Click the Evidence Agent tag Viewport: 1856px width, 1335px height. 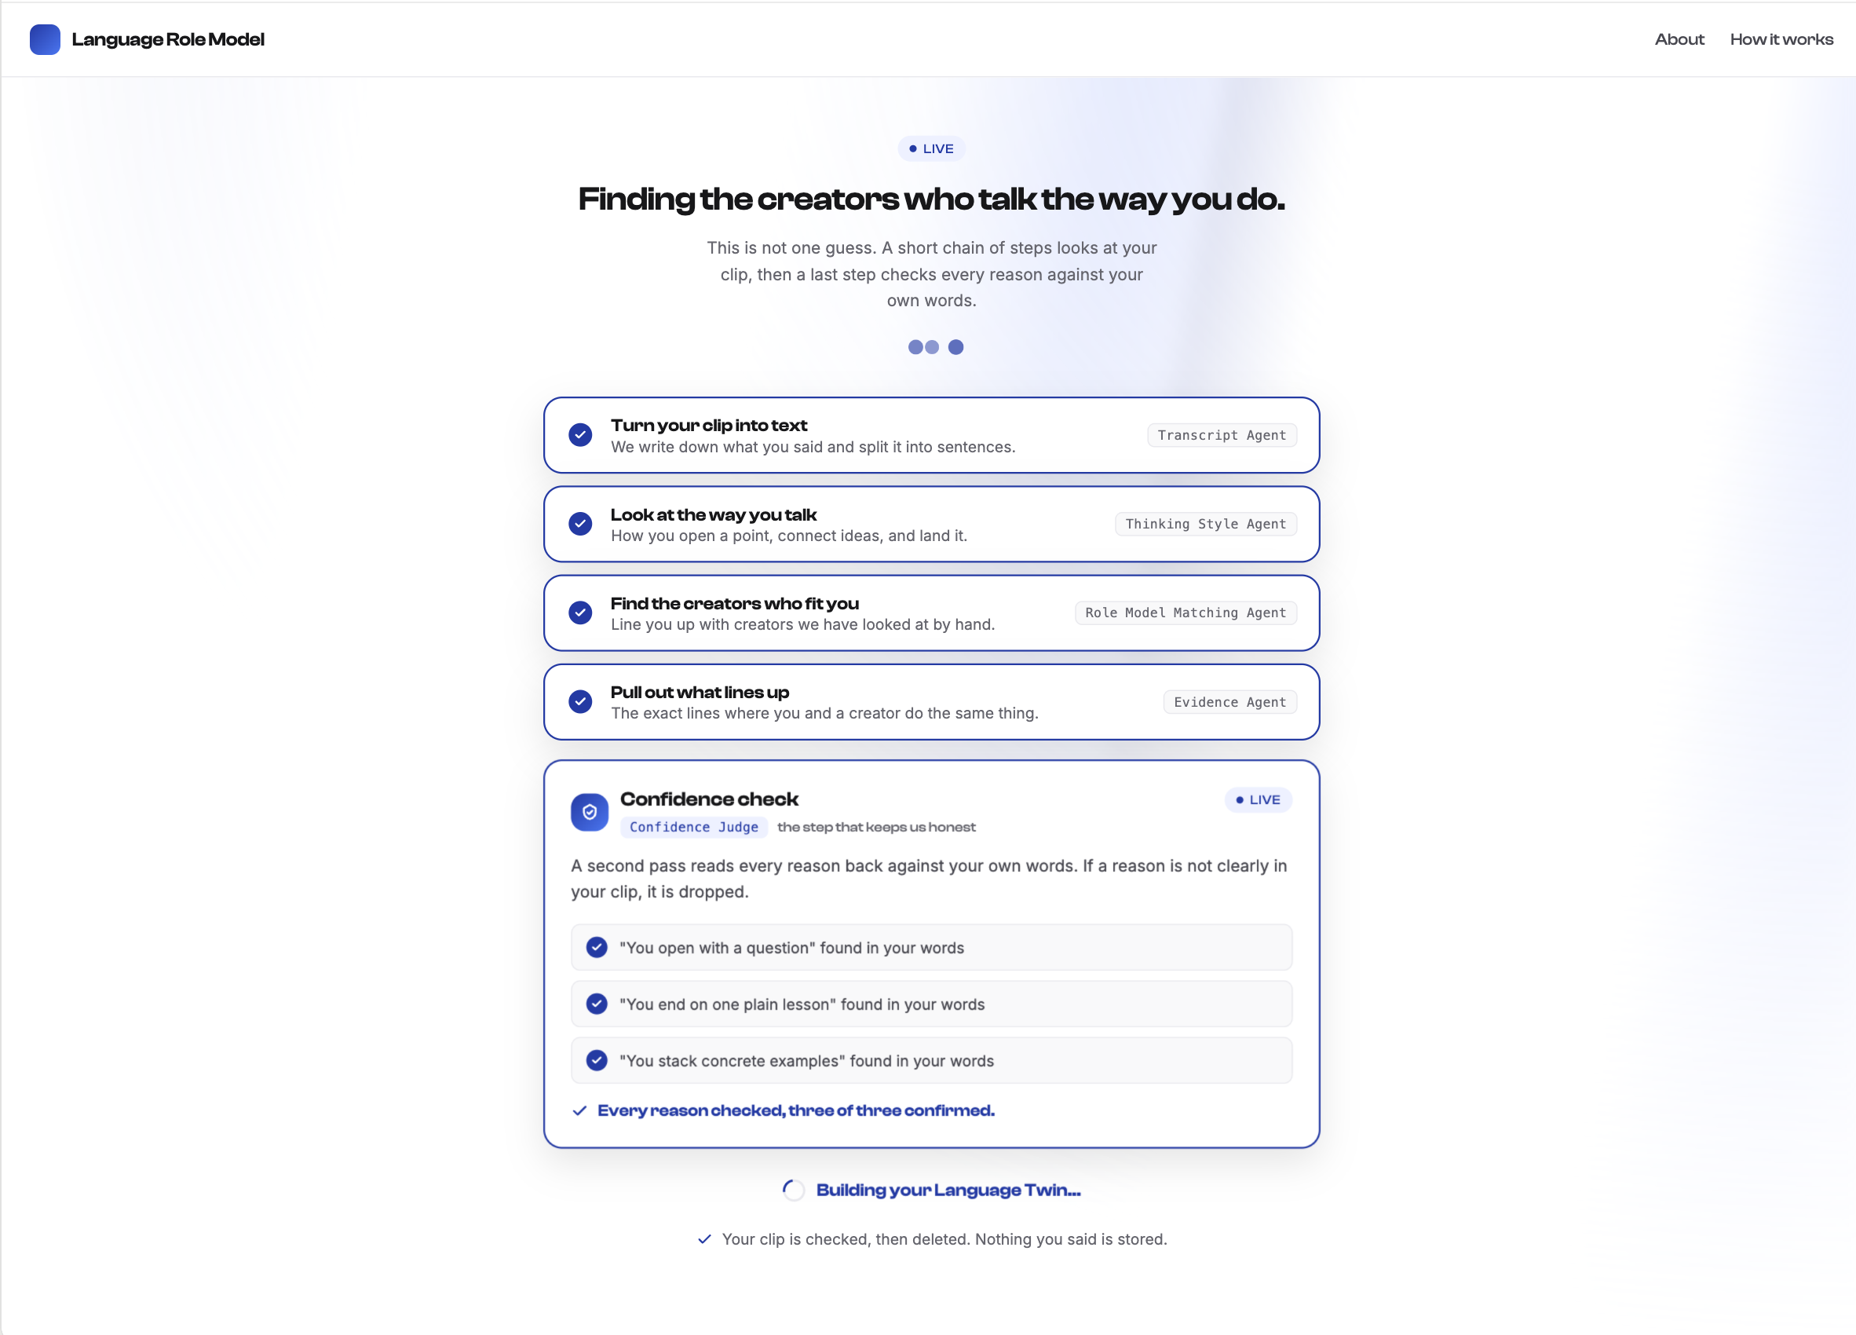pos(1230,702)
